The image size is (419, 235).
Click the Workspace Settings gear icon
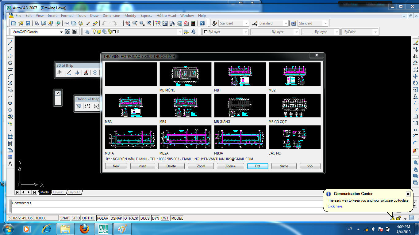point(67,32)
